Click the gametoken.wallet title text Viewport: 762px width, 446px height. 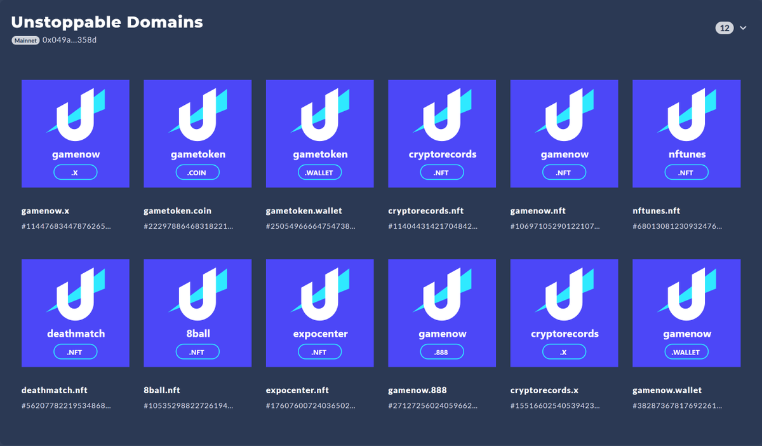point(305,210)
